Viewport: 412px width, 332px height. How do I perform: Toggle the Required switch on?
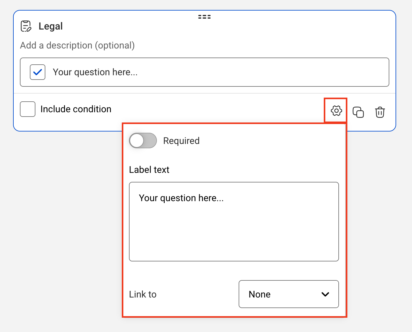143,141
